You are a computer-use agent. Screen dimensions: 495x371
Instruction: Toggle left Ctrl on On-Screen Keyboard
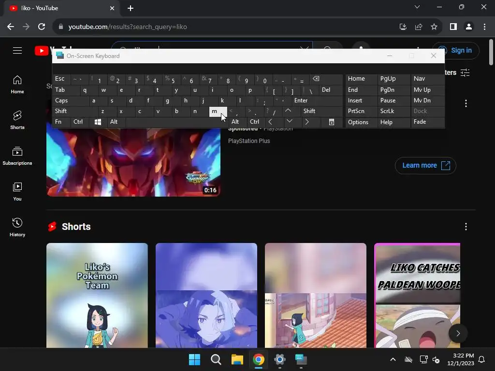(x=80, y=122)
